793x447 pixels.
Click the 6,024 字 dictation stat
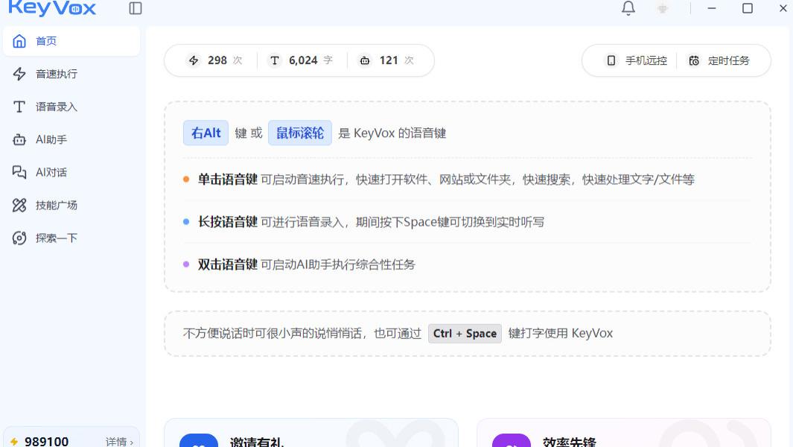click(302, 60)
